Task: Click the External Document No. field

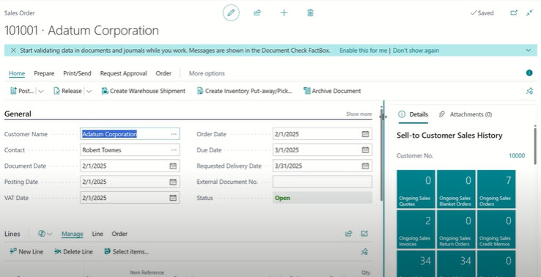Action: (x=323, y=182)
